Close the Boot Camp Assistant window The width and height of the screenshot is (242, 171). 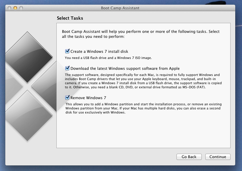click(x=10, y=8)
